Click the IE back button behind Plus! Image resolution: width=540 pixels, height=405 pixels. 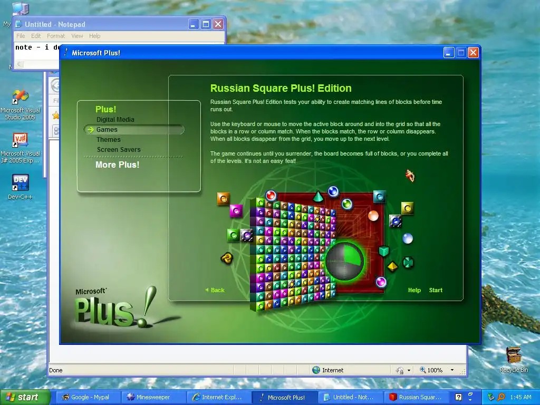[x=55, y=85]
